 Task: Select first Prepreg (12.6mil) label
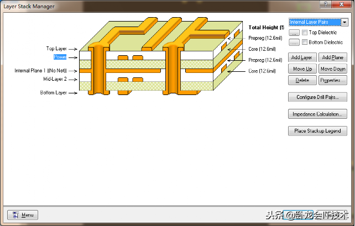point(265,38)
